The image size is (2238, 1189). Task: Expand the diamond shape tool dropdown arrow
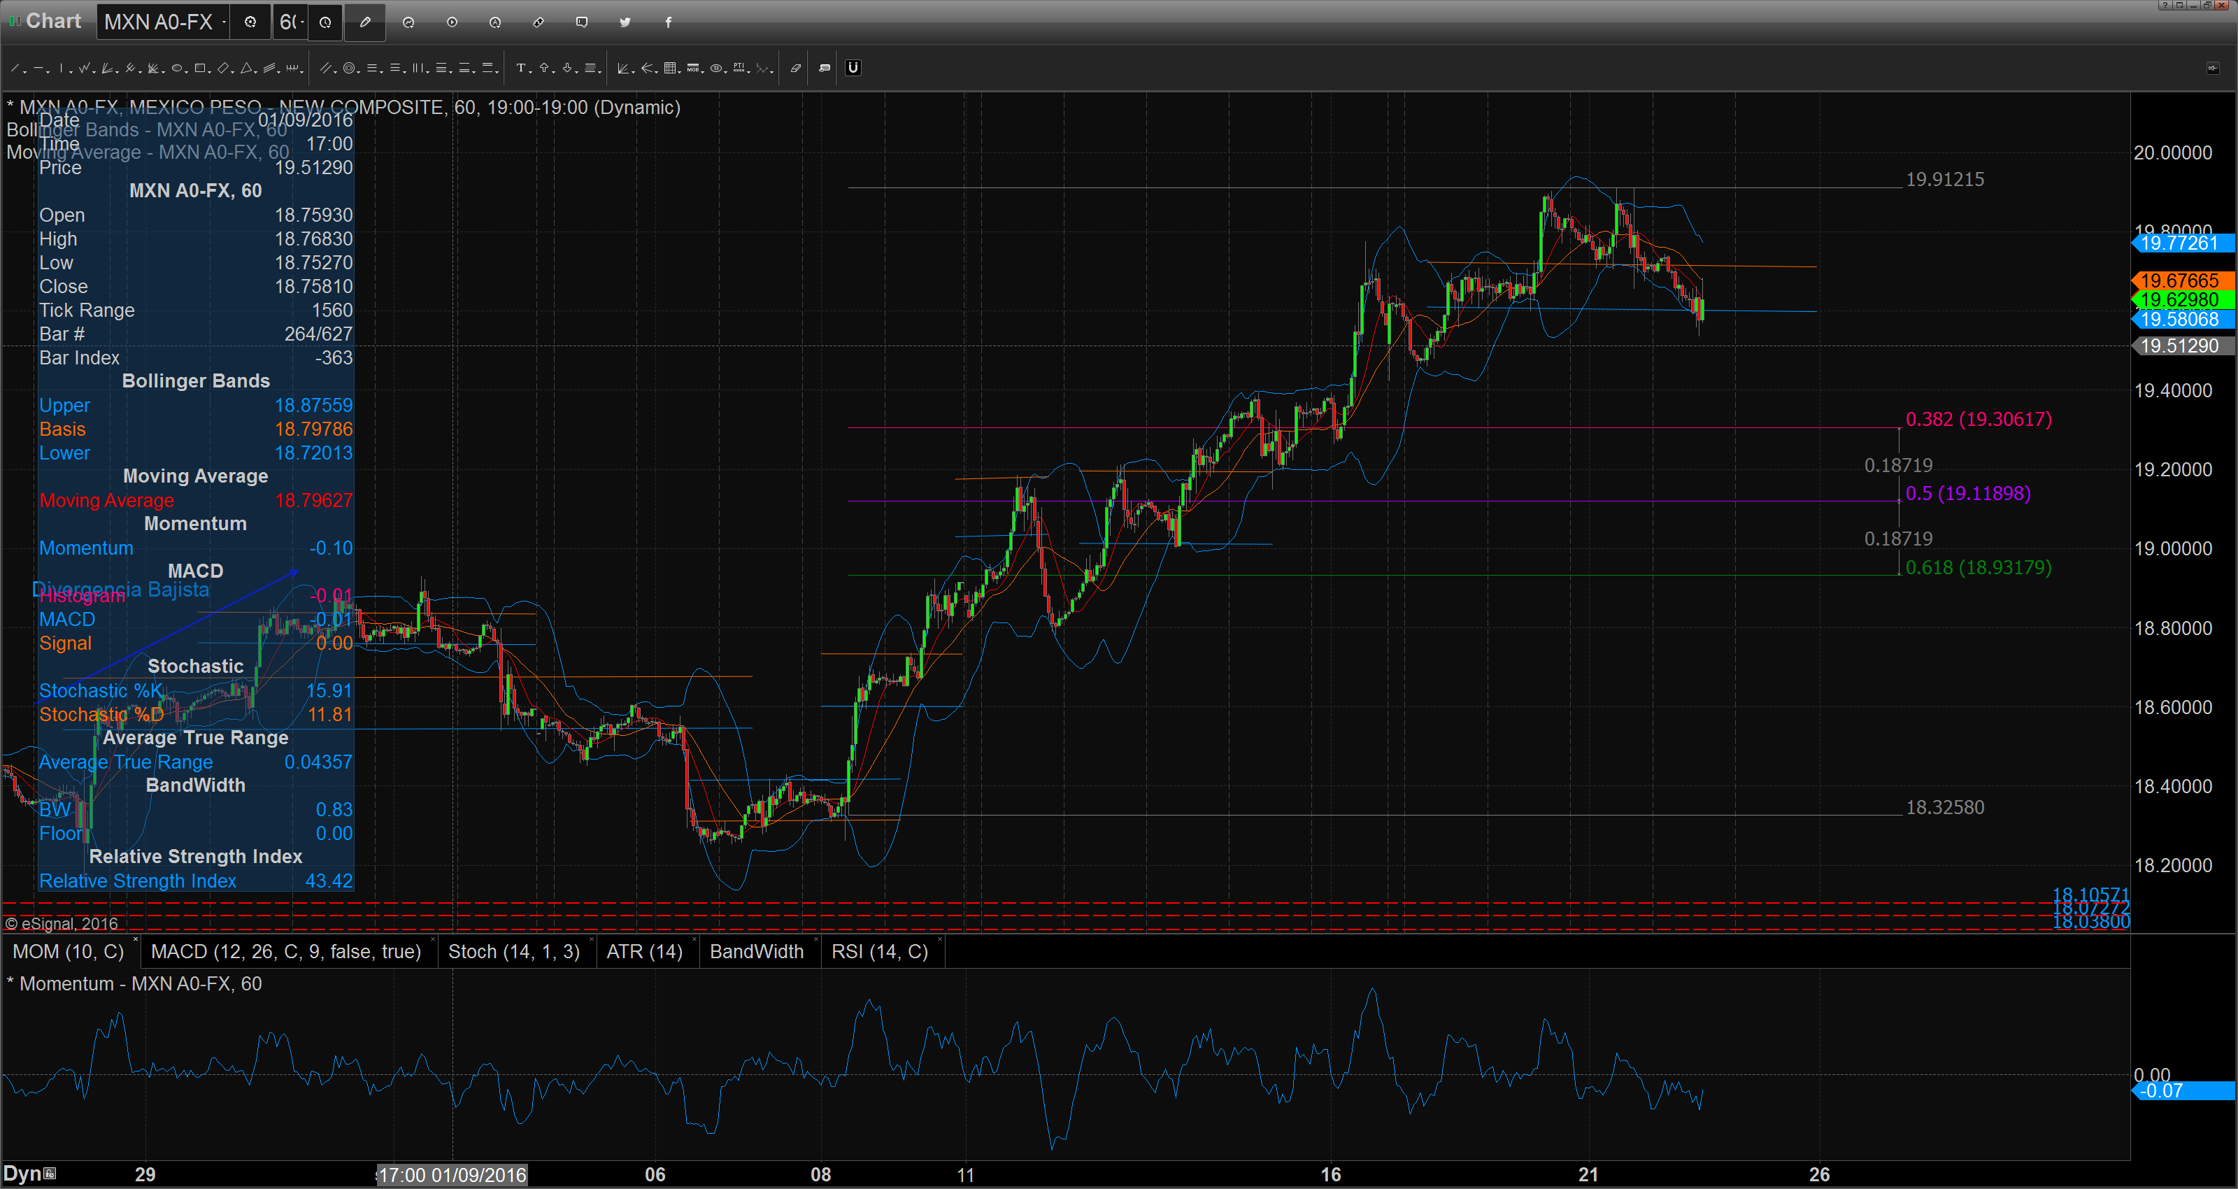(x=233, y=71)
